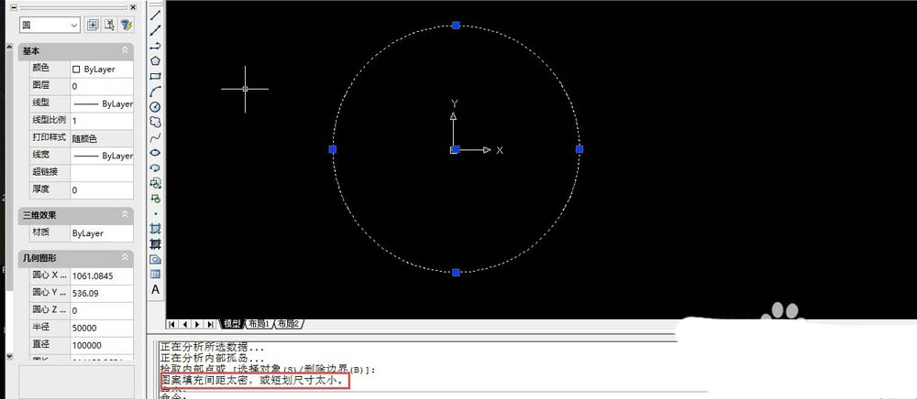Click the empty 超链接 field
This screenshot has width=917, height=399.
click(x=102, y=173)
